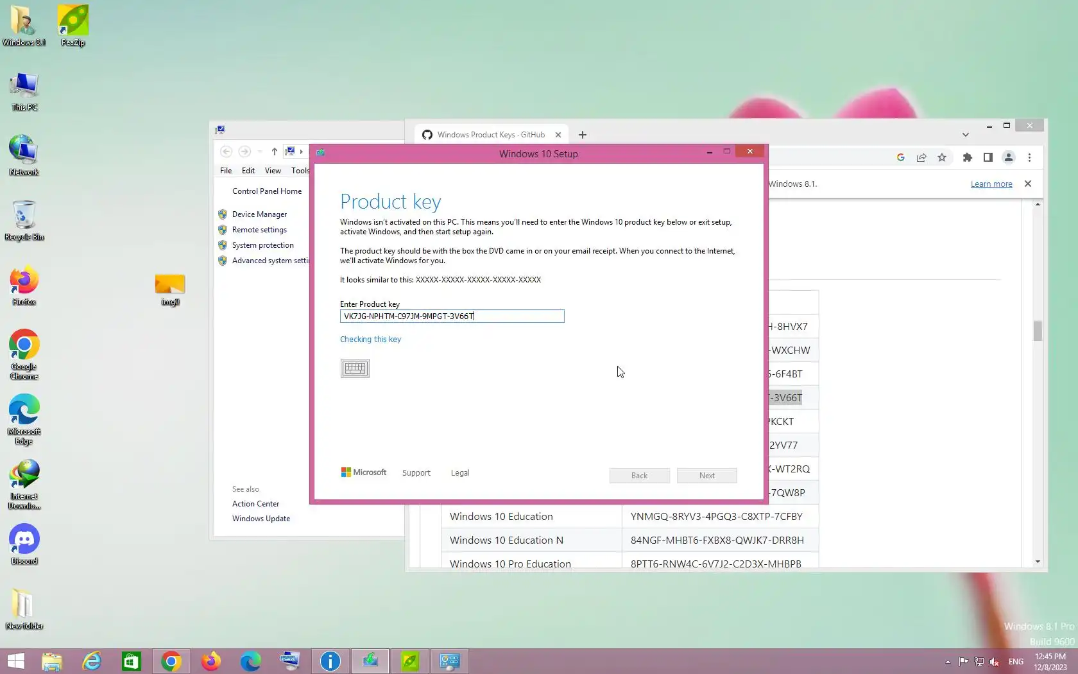Viewport: 1078px width, 674px height.
Task: Select the img0 file on the desktop
Action: (170, 290)
